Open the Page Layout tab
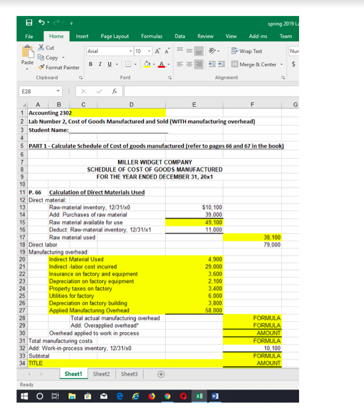The width and height of the screenshot is (364, 410). click(114, 36)
